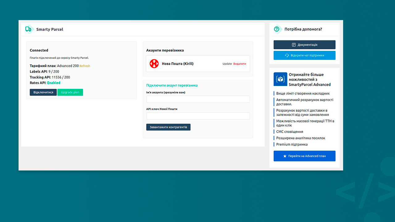The width and height of the screenshot is (395, 222).
Task: Click the Вище ліміт створення накладних item
Action: pos(303,93)
